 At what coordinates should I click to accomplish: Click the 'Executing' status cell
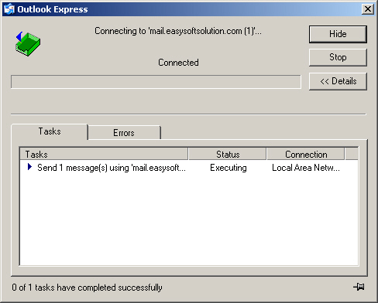tap(229, 168)
